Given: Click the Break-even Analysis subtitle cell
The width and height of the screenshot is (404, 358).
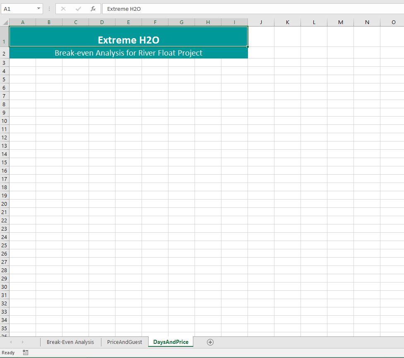Looking at the screenshot, I should click(x=129, y=53).
